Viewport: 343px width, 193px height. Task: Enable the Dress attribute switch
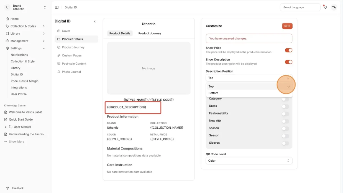285,106
